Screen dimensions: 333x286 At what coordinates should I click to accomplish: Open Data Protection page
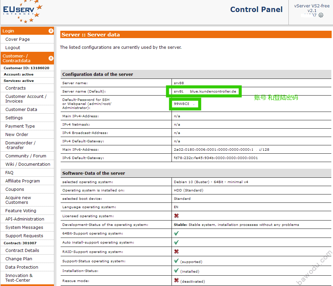[22, 267]
